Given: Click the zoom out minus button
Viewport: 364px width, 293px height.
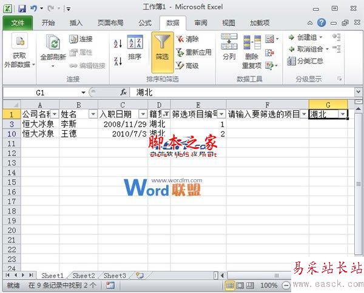Looking at the screenshot, I should (286, 285).
